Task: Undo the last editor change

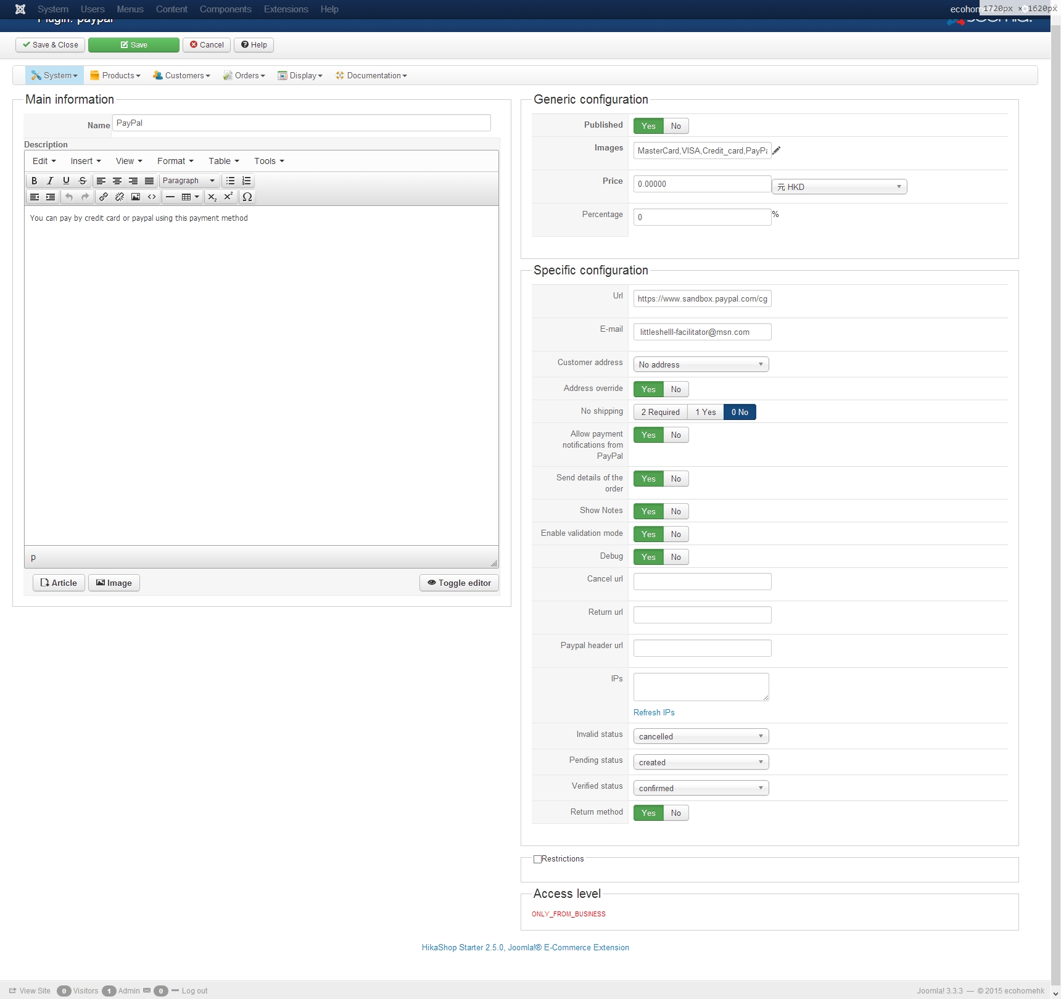Action: pos(69,197)
